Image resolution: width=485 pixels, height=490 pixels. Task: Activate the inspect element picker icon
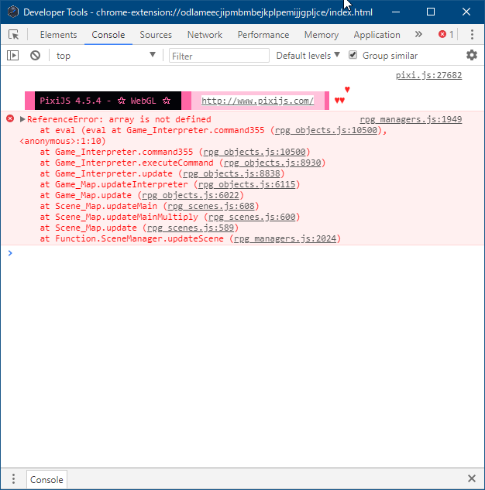[x=14, y=34]
